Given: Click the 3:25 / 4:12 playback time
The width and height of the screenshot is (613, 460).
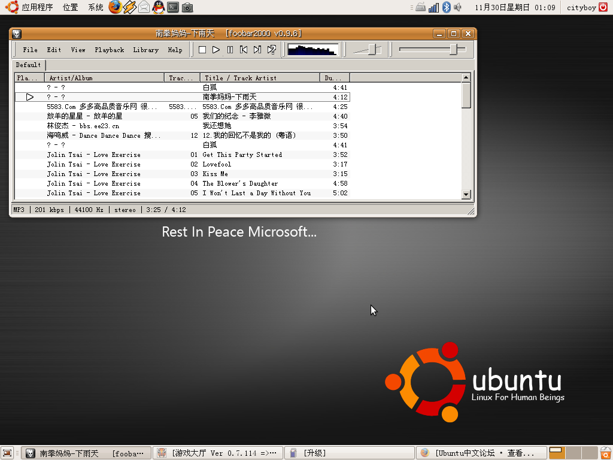Looking at the screenshot, I should 166,210.
